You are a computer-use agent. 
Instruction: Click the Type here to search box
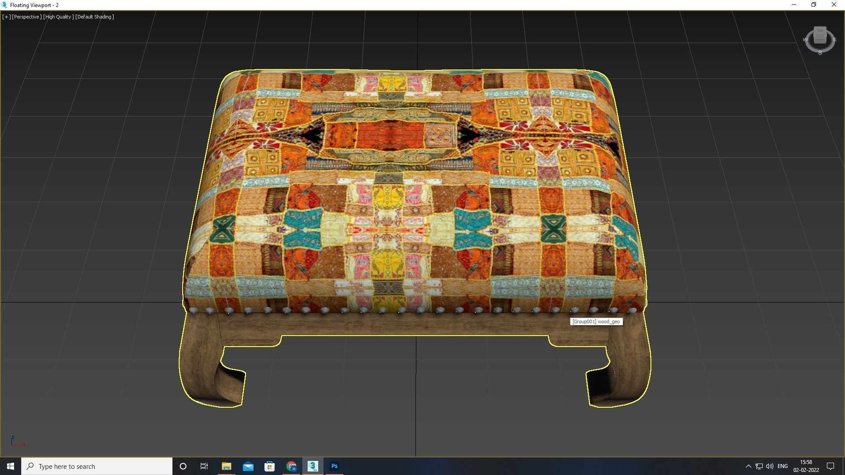tap(97, 466)
